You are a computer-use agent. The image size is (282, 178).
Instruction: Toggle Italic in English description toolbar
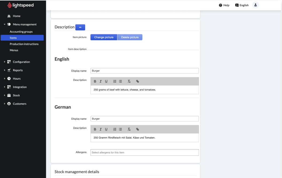coord(101,82)
